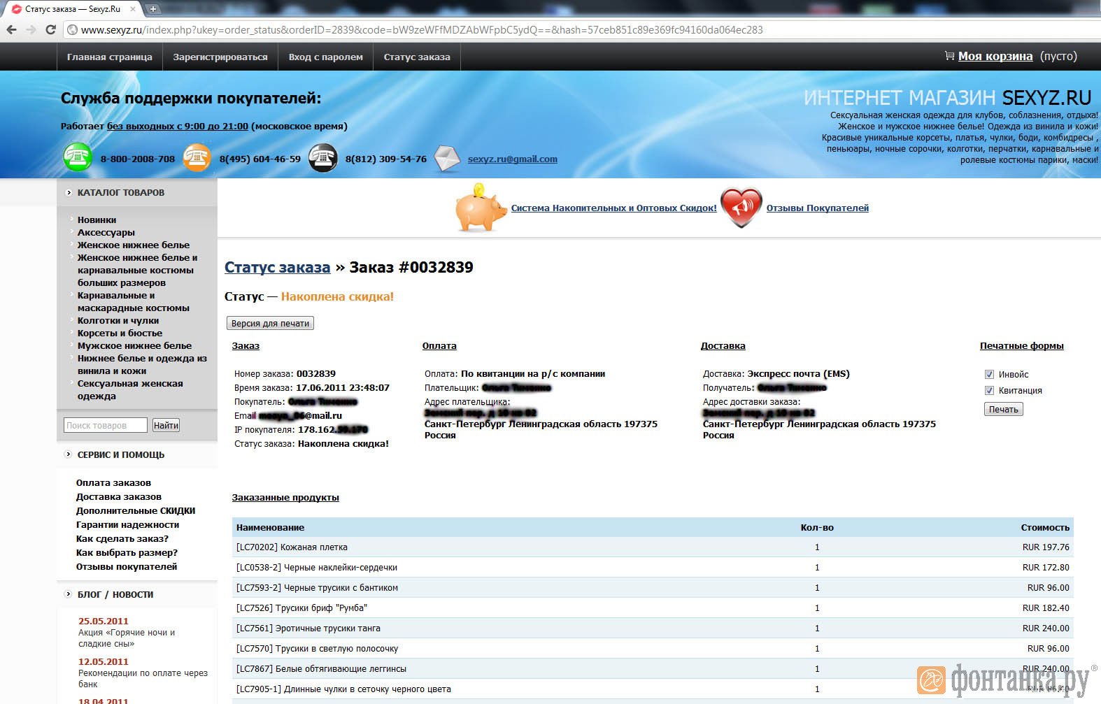Open the Главная страница menu item
Viewport: 1101px width, 704px height.
pyautogui.click(x=110, y=57)
